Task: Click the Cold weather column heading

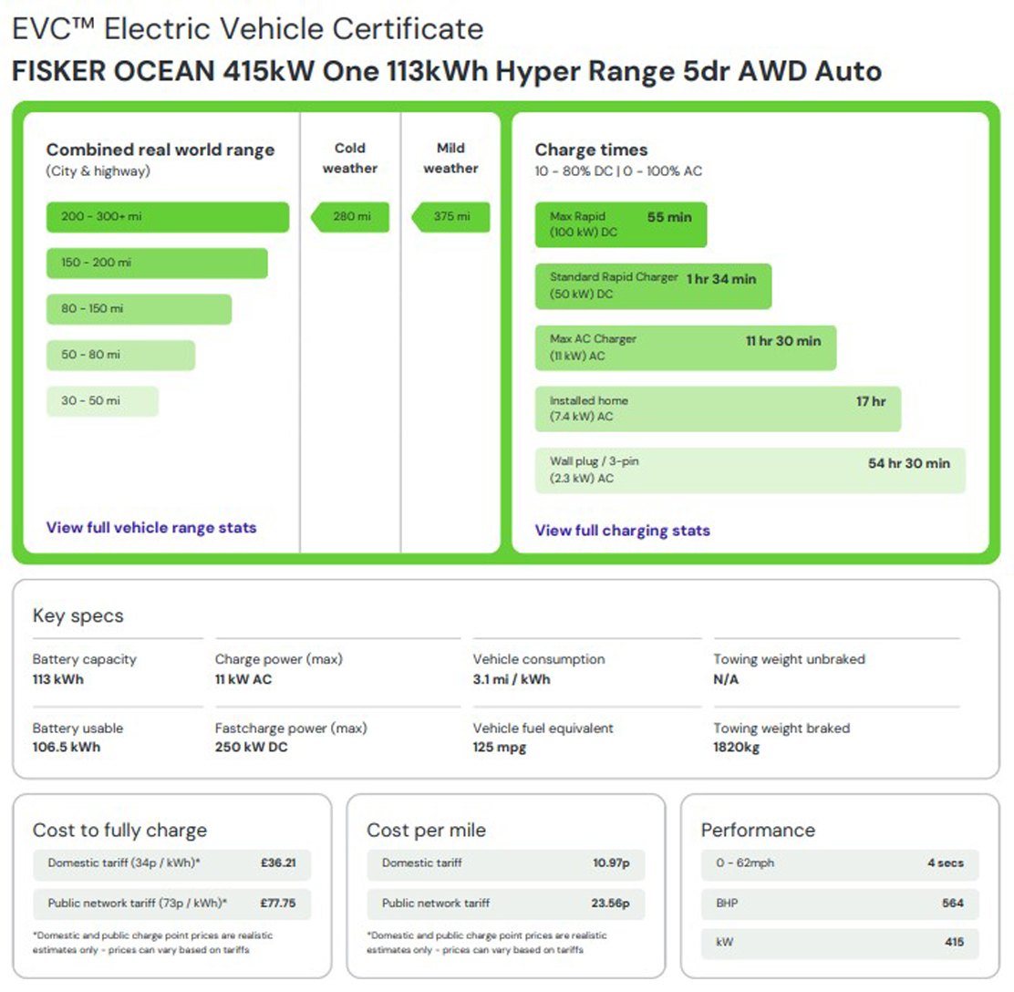Action: pyautogui.click(x=350, y=158)
